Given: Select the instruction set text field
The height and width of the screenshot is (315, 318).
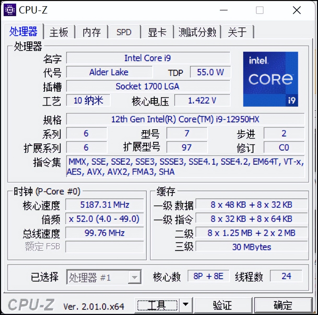Looking at the screenshot, I should [185, 167].
